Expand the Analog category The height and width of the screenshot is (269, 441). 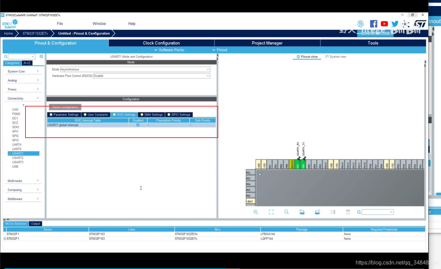(23, 80)
